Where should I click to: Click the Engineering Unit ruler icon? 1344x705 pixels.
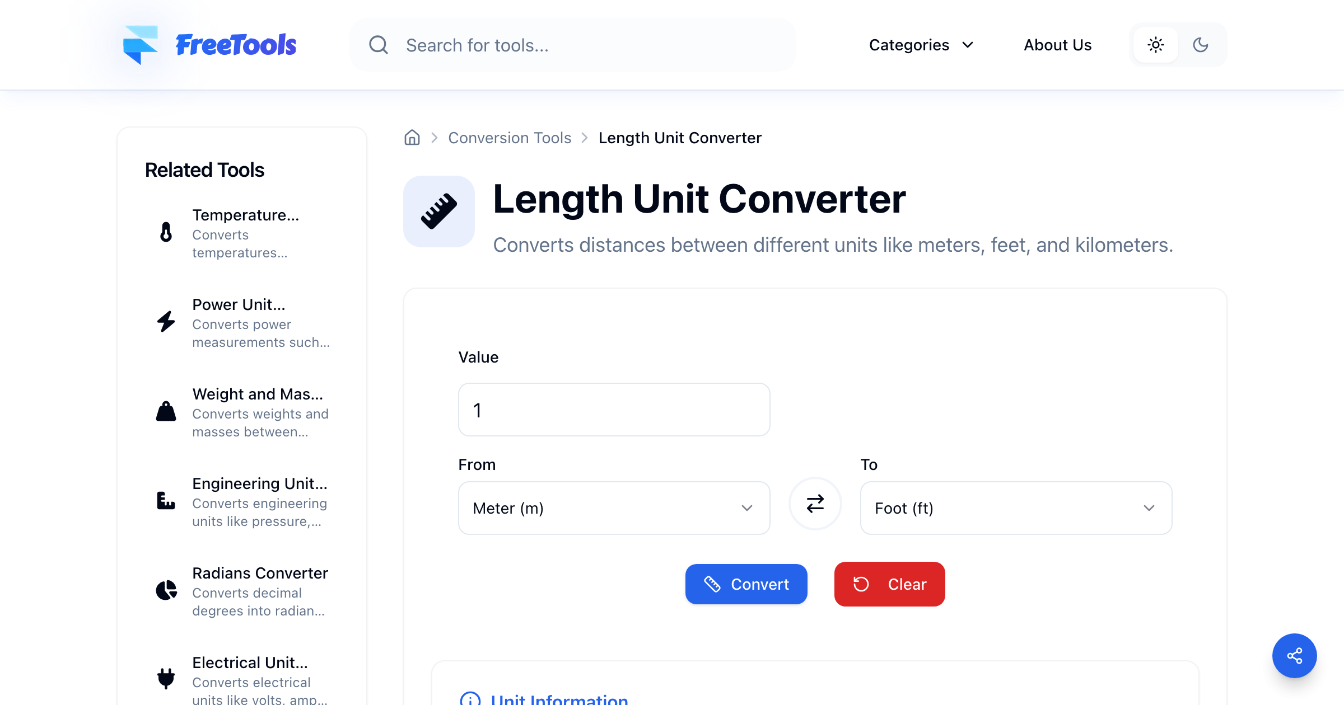166,500
